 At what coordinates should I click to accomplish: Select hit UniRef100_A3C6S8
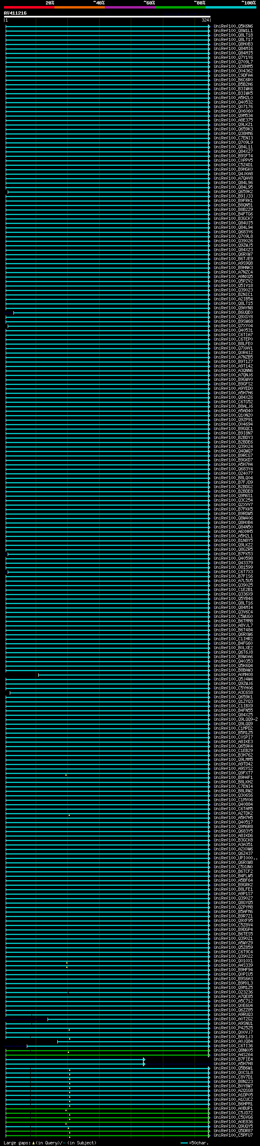(233, 692)
